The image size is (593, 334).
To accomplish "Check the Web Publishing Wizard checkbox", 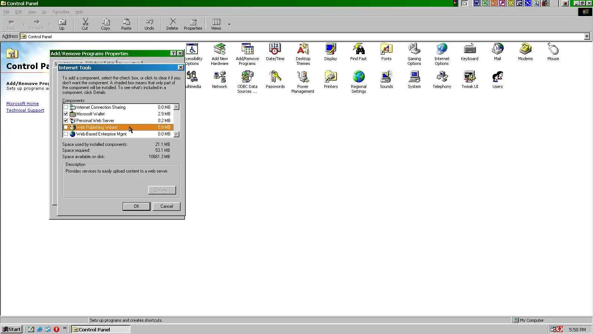I will coord(66,127).
